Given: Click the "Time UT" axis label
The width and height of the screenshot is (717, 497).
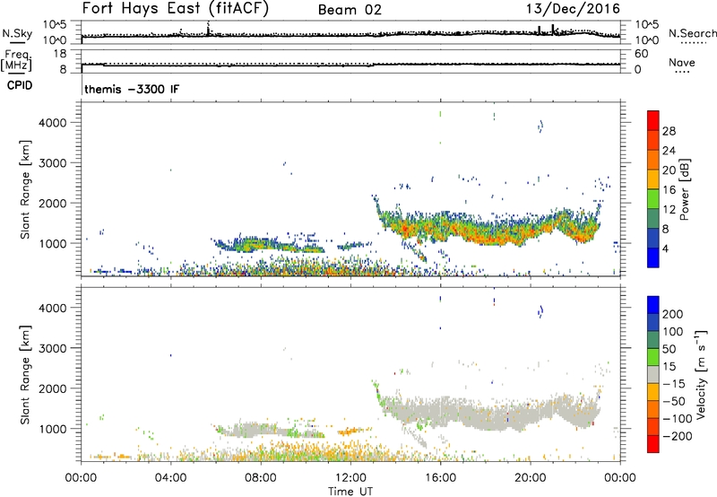Looking at the screenshot, I should pyautogui.click(x=350, y=492).
